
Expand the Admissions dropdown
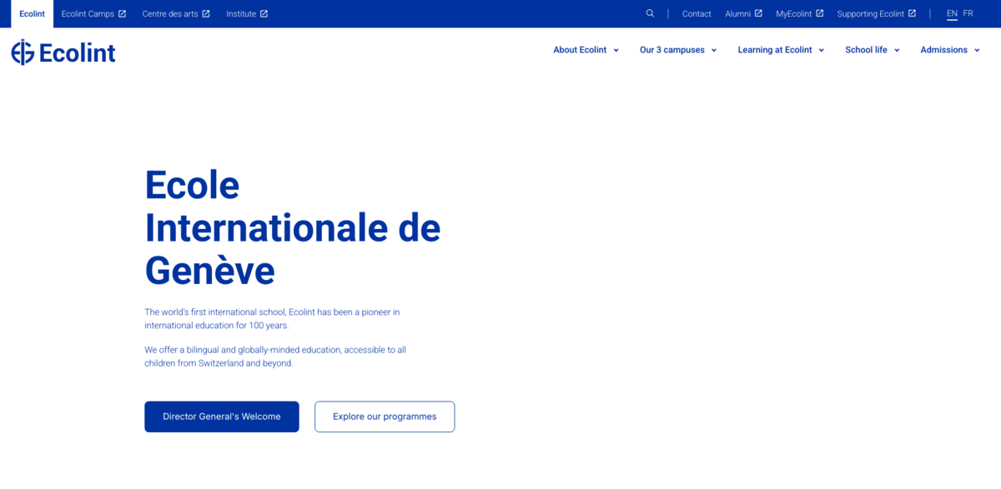[949, 50]
